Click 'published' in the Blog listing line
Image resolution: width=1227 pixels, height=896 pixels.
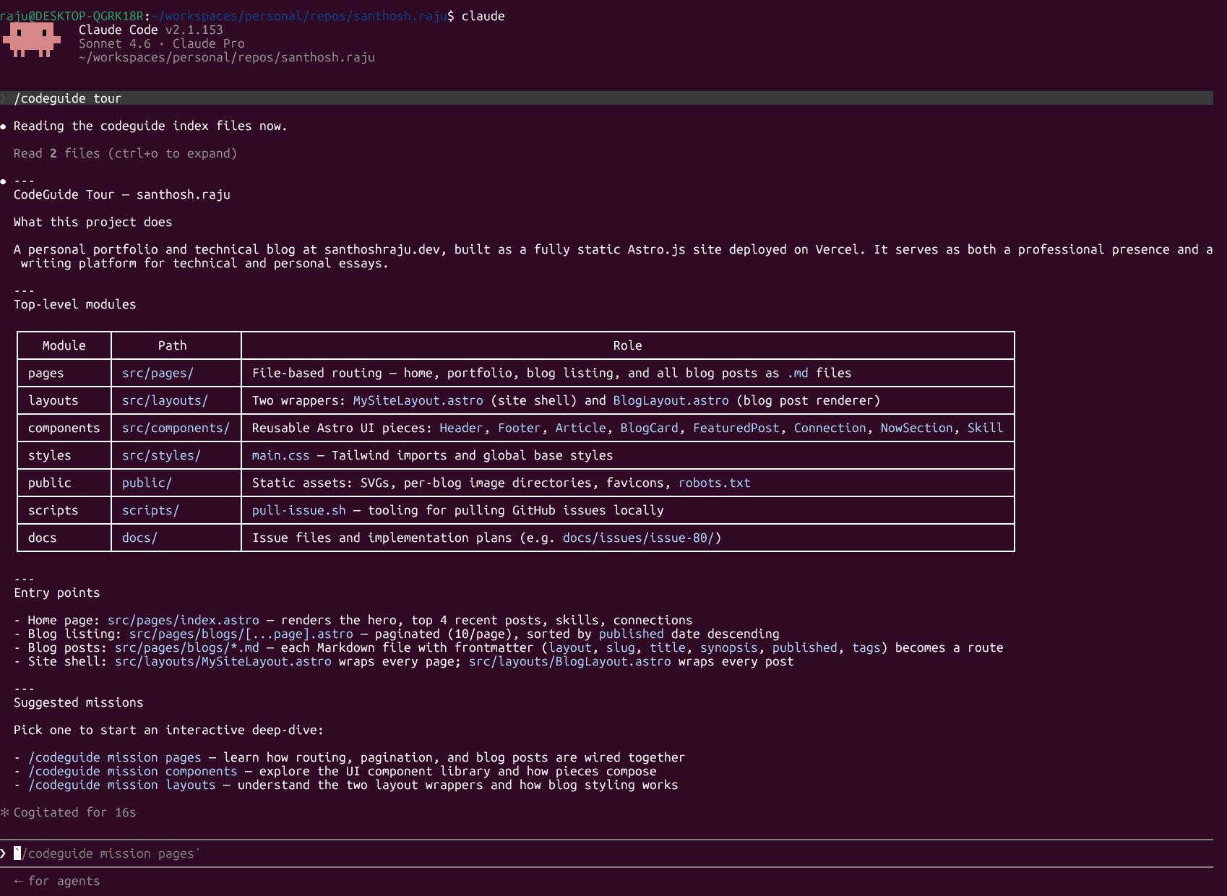[x=631, y=634]
